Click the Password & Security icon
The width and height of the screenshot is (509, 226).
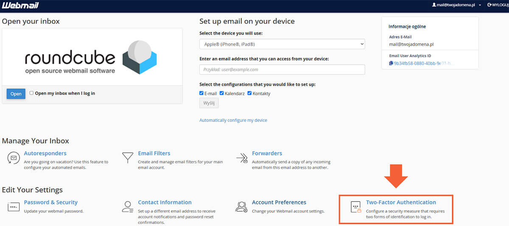tap(14, 207)
